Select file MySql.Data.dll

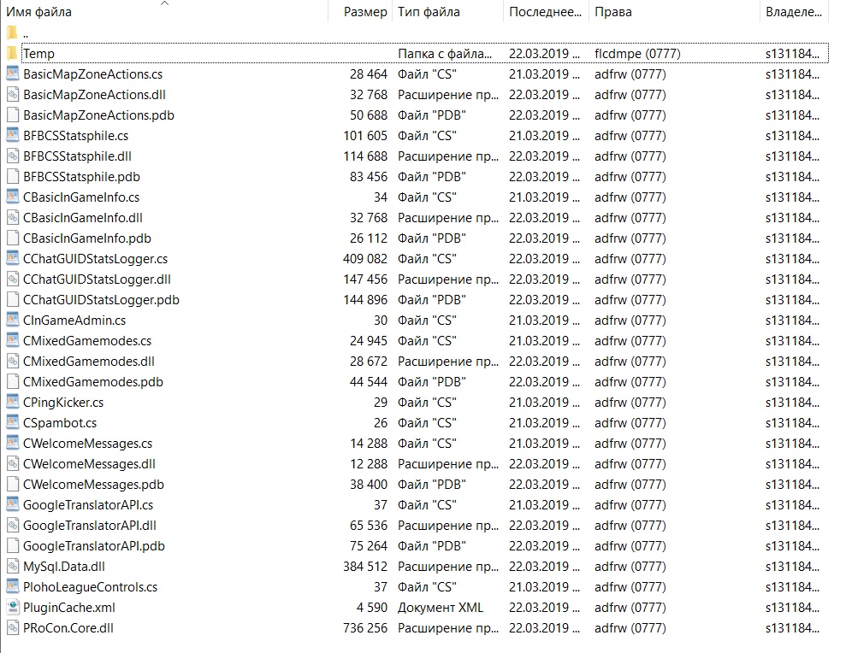click(x=64, y=566)
